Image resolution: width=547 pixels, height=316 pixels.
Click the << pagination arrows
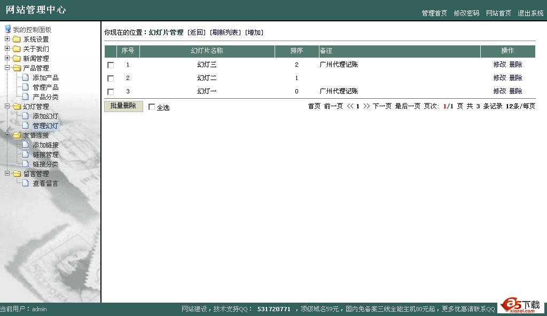(350, 106)
